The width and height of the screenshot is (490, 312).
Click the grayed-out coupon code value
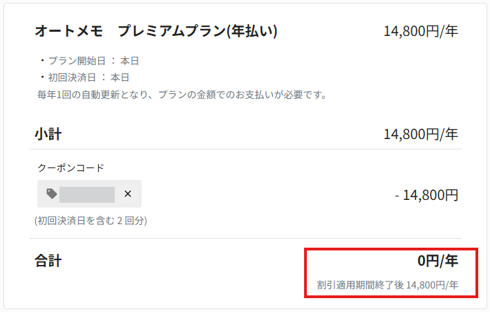pyautogui.click(x=87, y=194)
